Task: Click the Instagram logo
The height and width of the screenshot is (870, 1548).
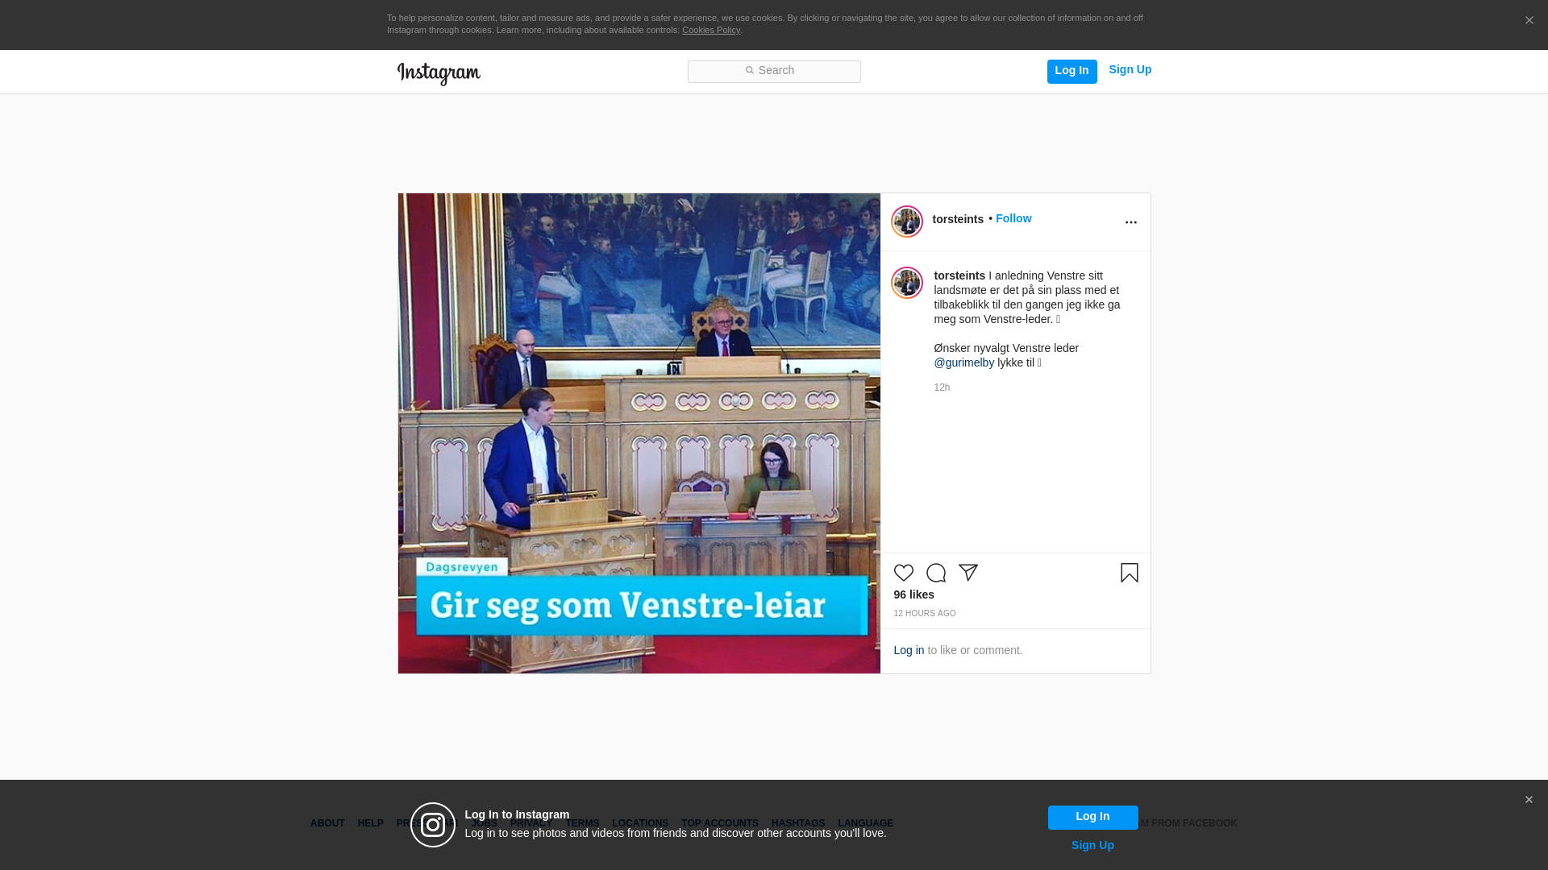Action: click(x=439, y=73)
